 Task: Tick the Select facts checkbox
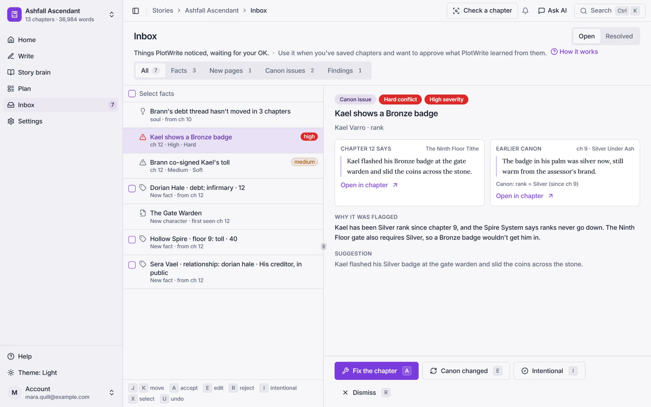132,94
